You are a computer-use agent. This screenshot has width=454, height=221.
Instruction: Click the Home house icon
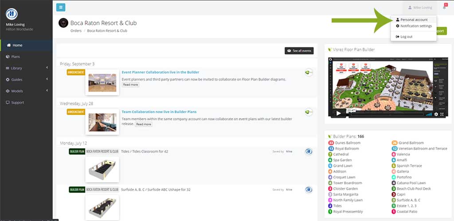(x=9, y=45)
